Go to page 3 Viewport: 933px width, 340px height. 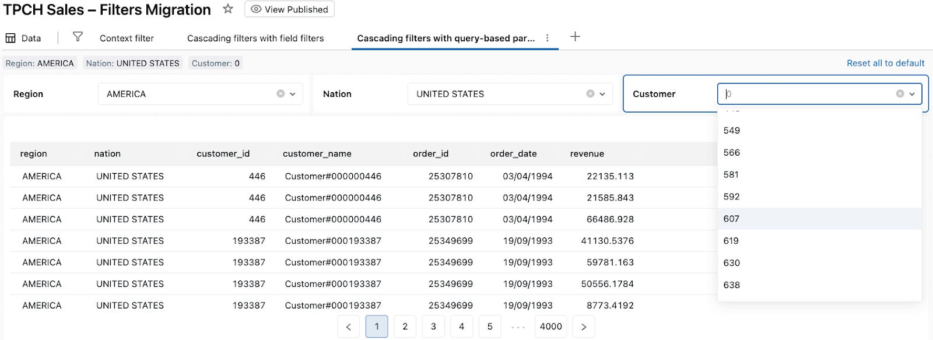(x=433, y=327)
